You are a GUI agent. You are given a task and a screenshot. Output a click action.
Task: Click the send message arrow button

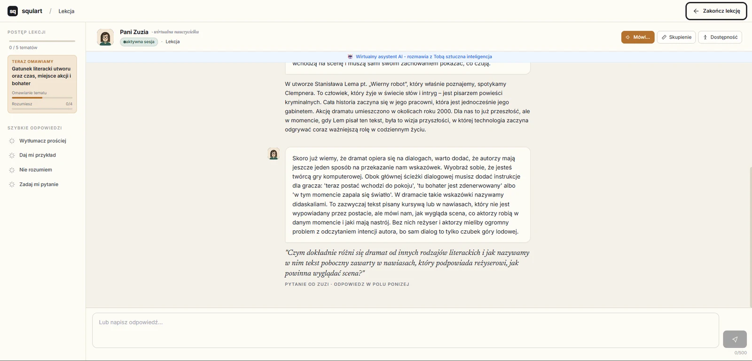(x=735, y=339)
